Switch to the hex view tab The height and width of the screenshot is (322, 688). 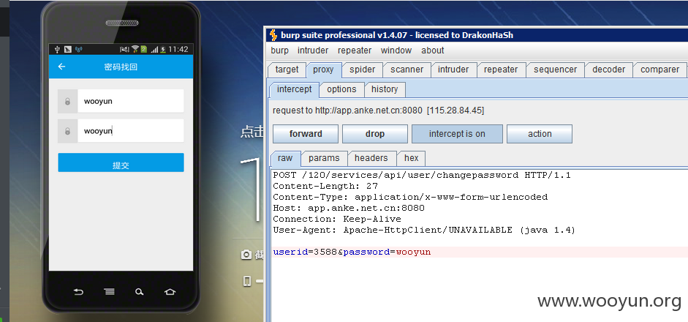coord(411,158)
